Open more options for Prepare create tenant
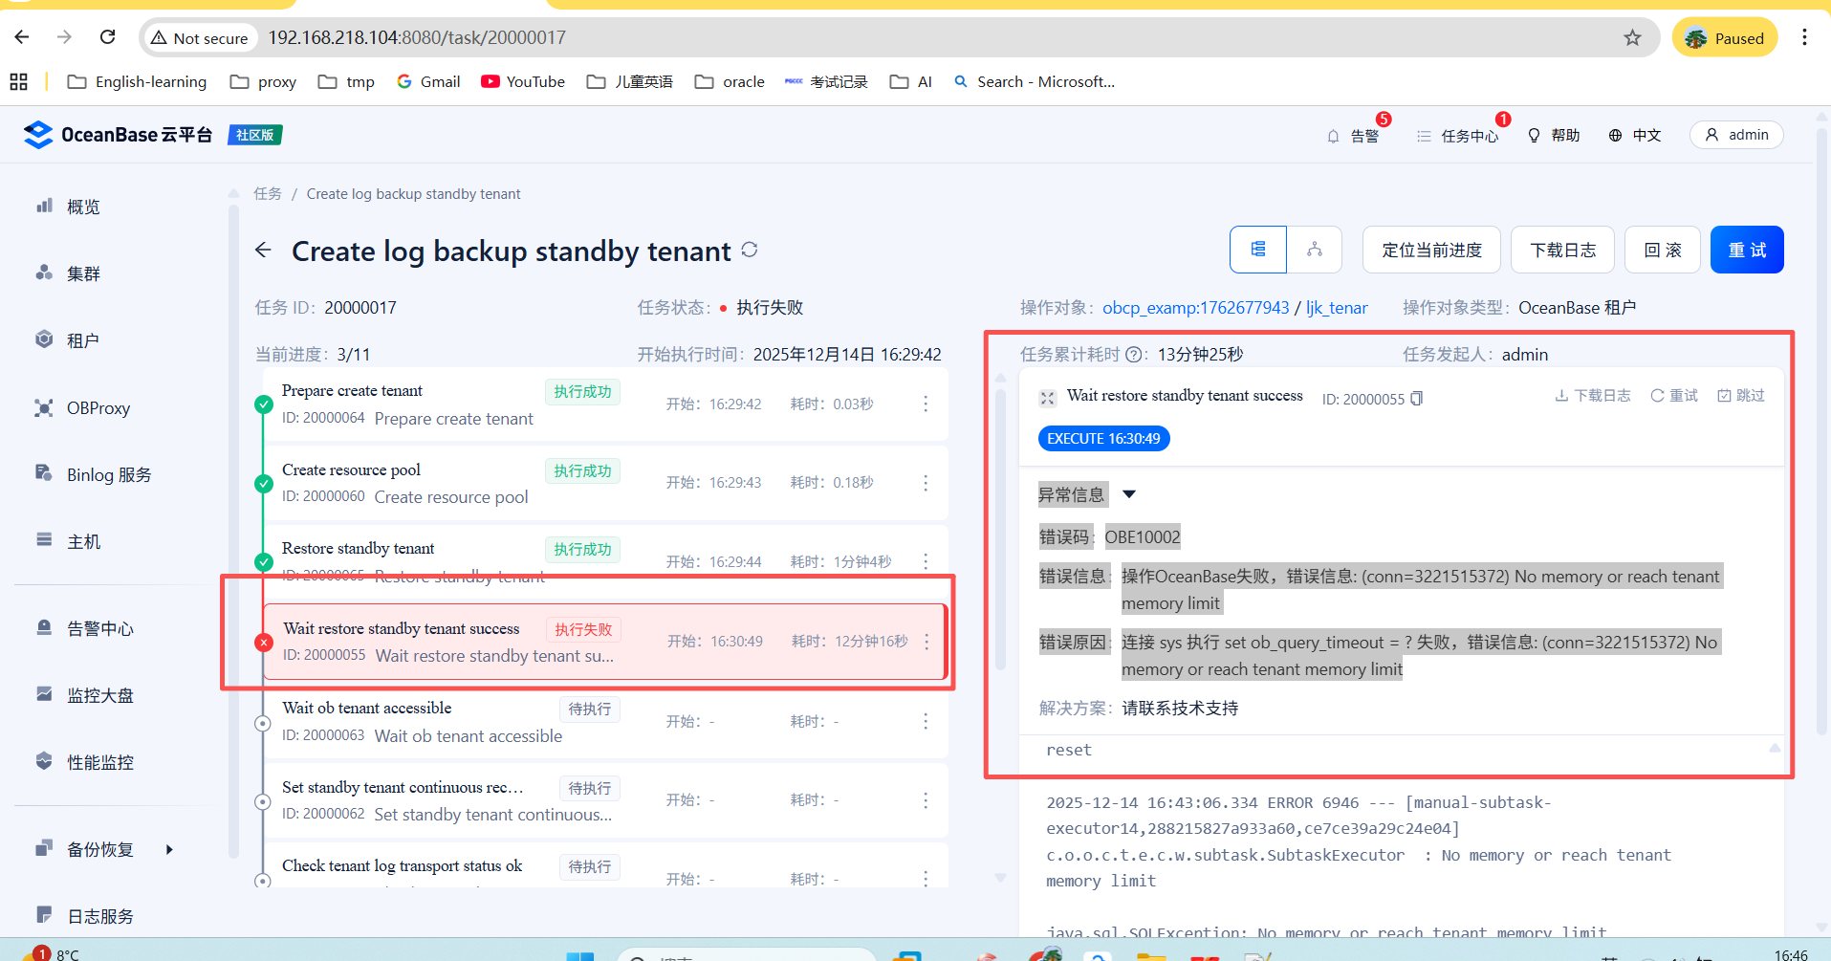Image resolution: width=1831 pixels, height=961 pixels. pos(925,404)
